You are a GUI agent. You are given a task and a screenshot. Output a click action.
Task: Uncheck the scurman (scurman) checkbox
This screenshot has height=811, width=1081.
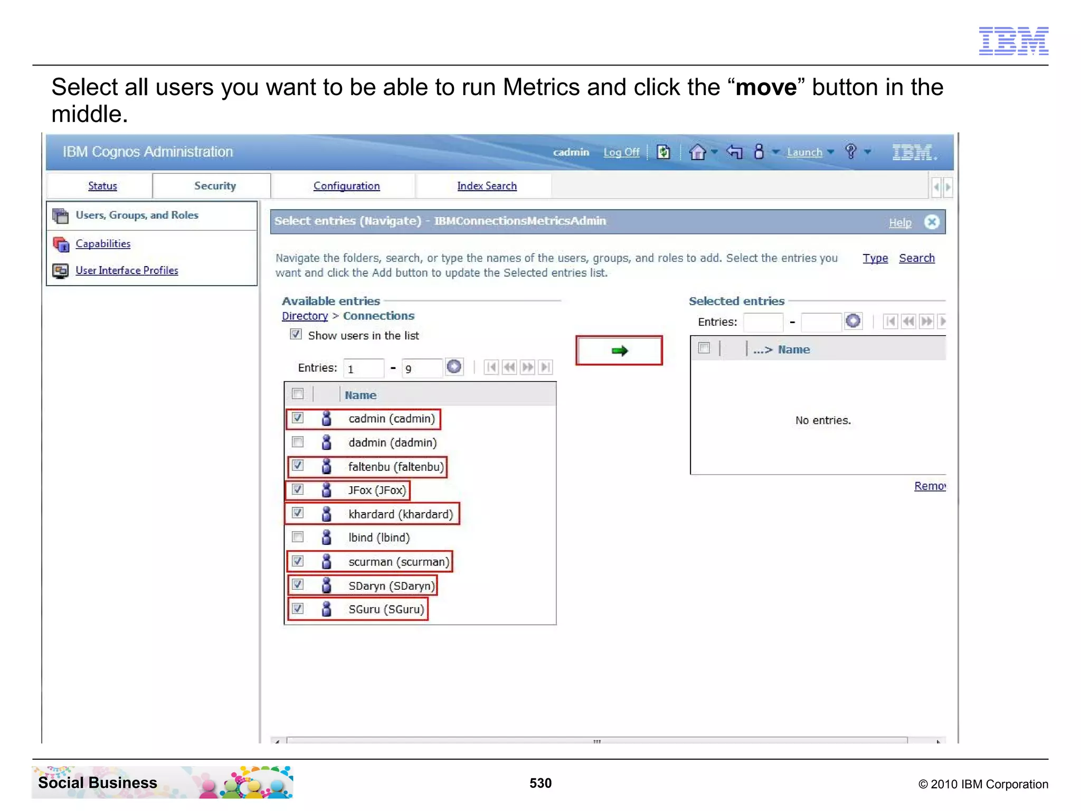click(x=298, y=561)
